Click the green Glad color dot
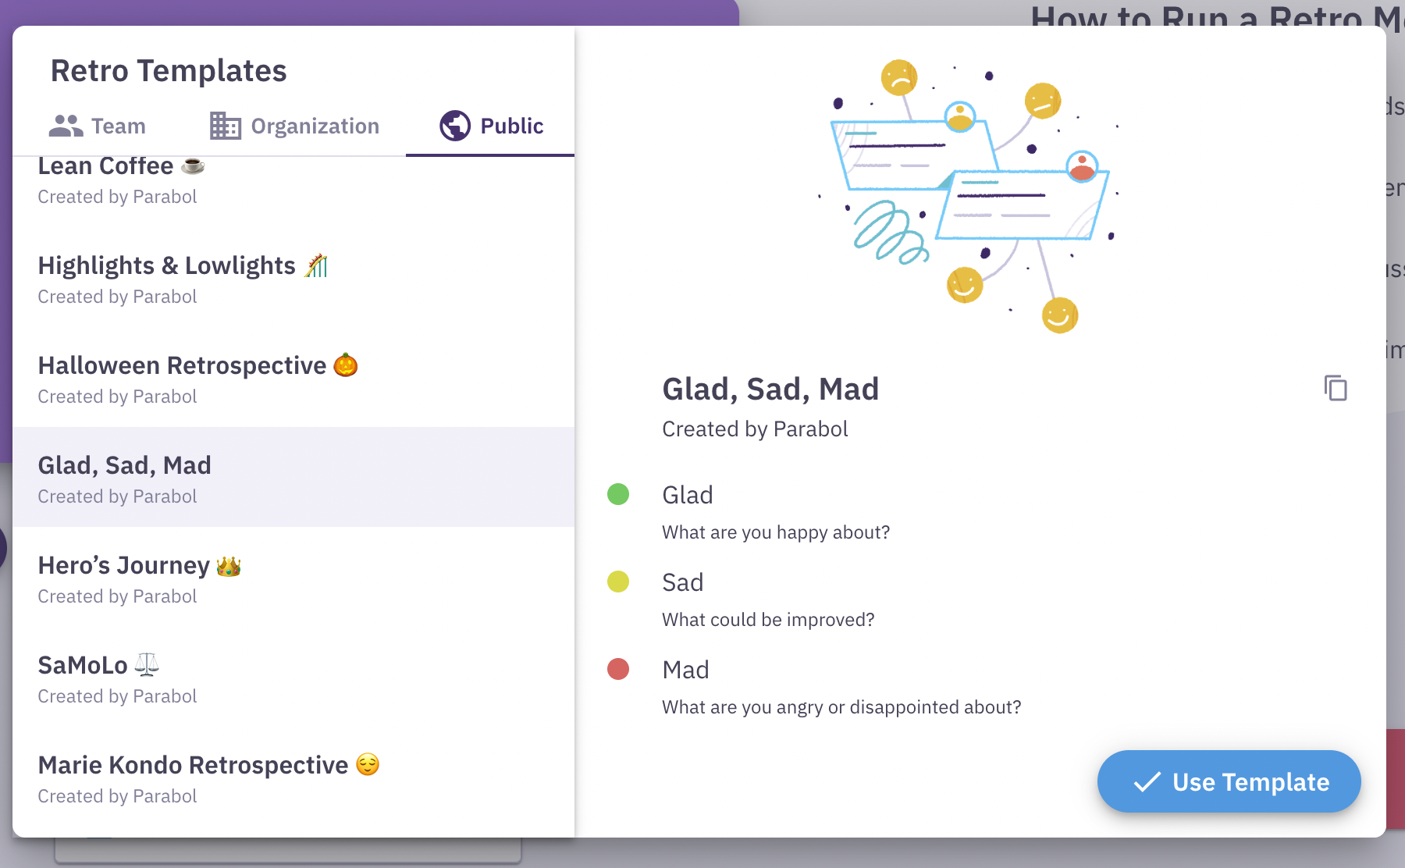 coord(619,494)
